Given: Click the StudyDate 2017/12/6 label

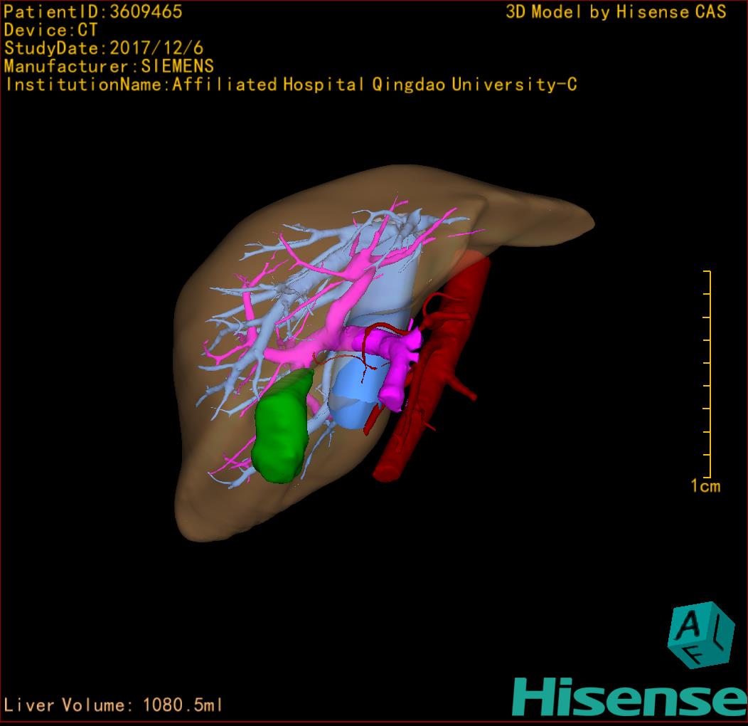Looking at the screenshot, I should click(104, 48).
